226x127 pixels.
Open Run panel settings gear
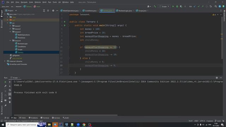[x=217, y=78]
